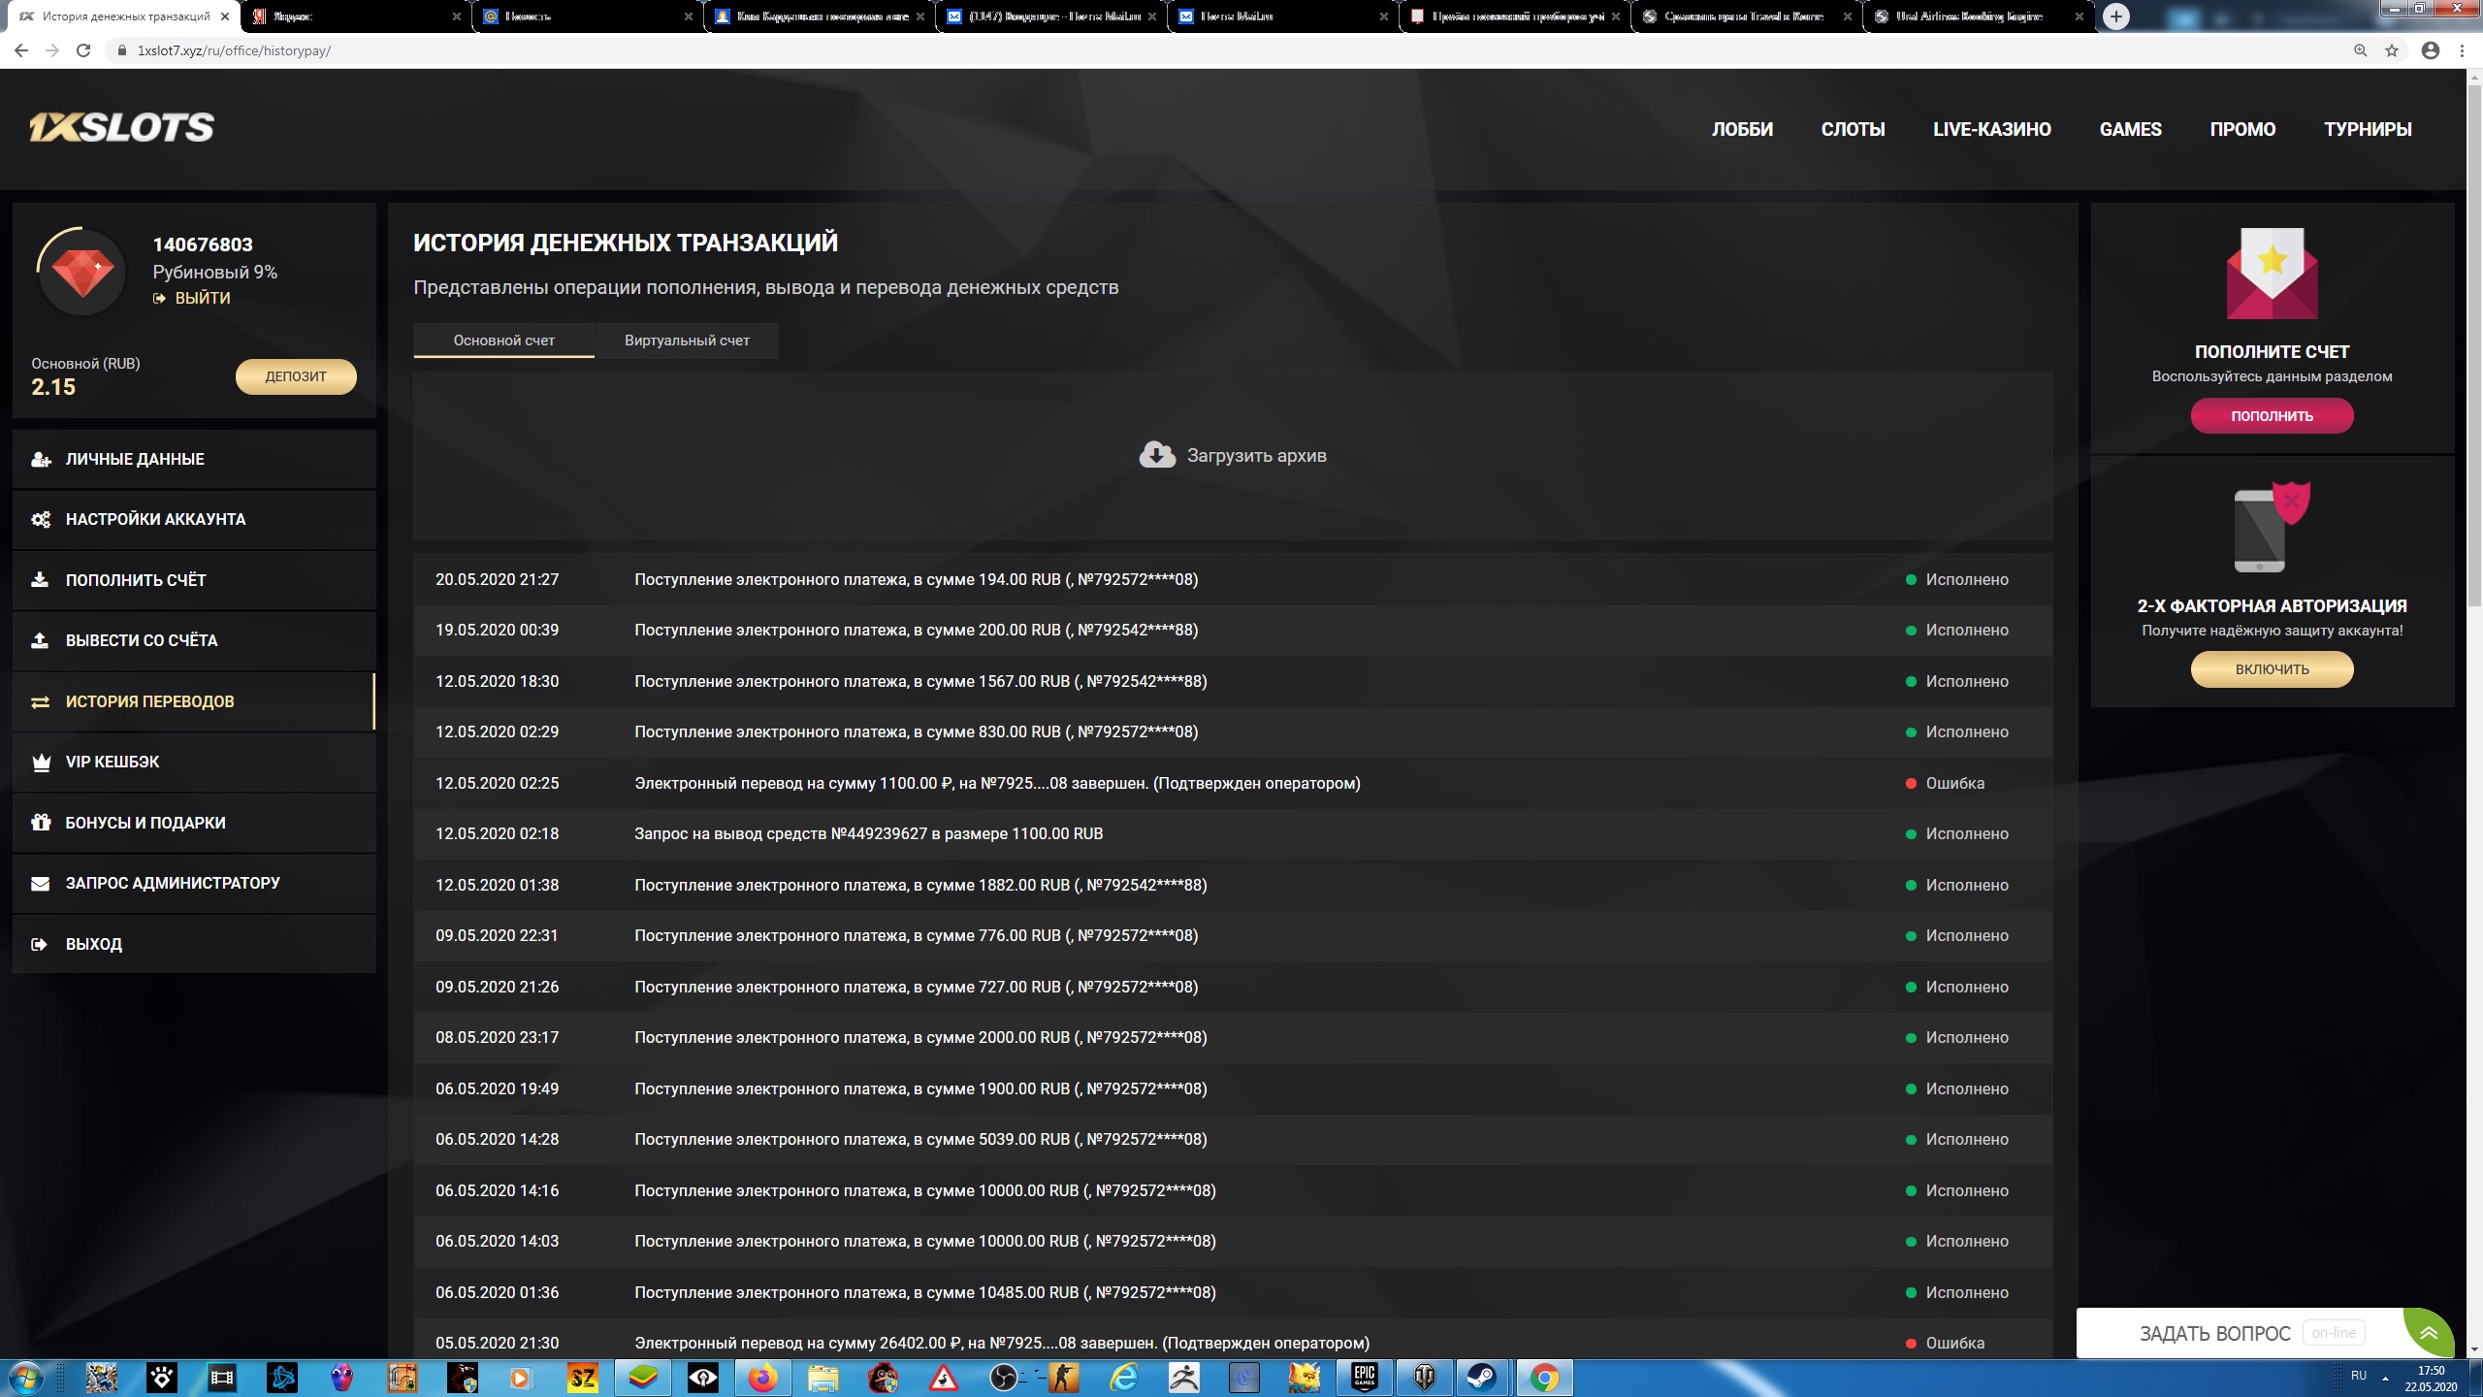Viewport: 2483px width, 1397px height.
Task: Click the Firefox icon in taskbar
Action: tap(763, 1377)
